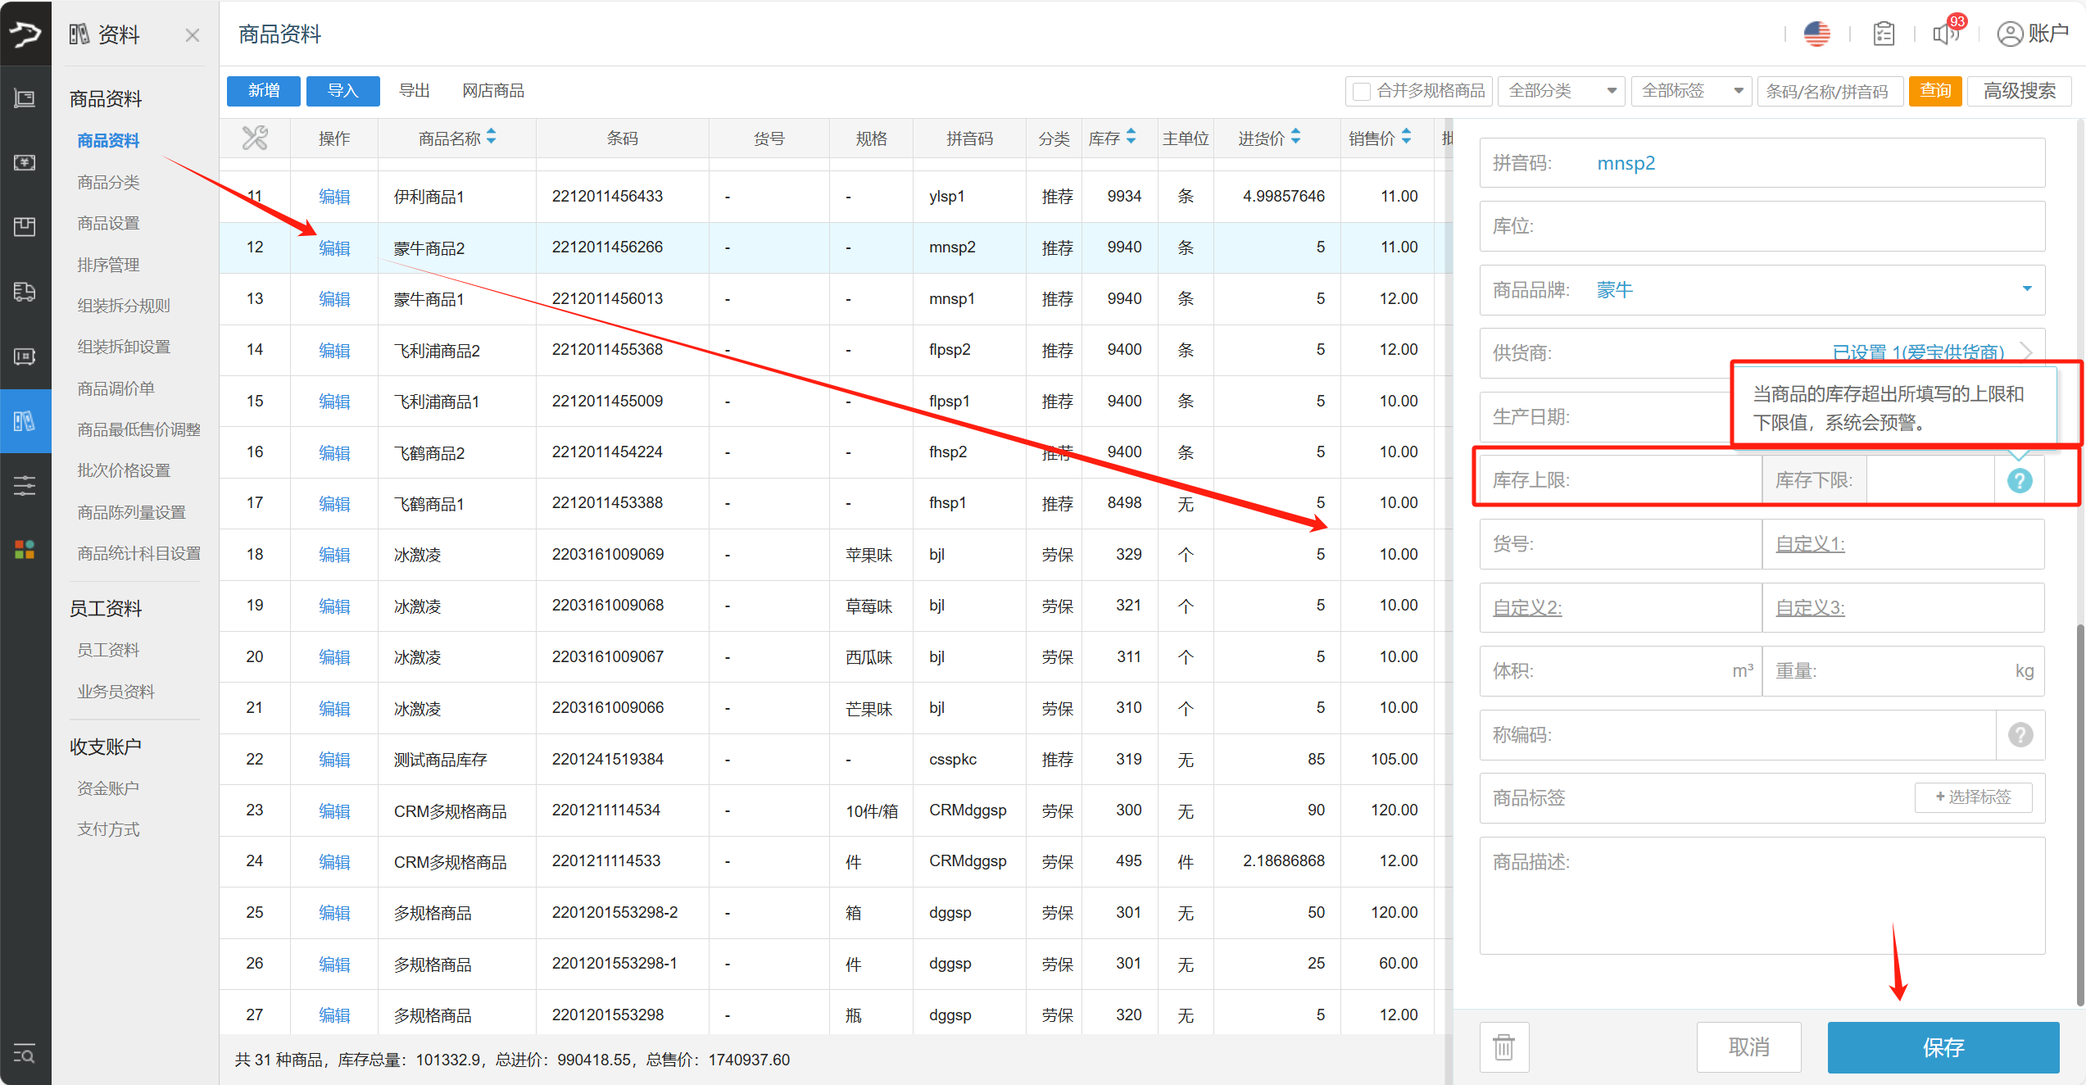This screenshot has width=2086, height=1085.
Task: Select the highlighted 资料 module icon in sidebar
Action: (25, 420)
